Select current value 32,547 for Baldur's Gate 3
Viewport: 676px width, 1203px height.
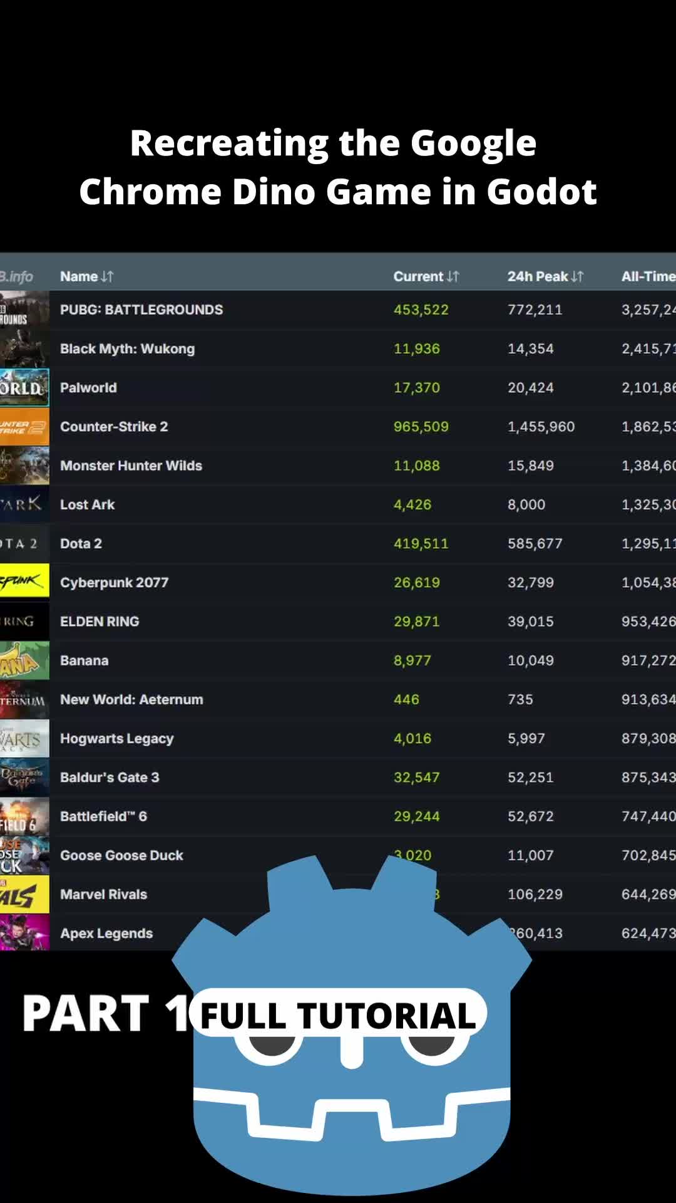416,777
